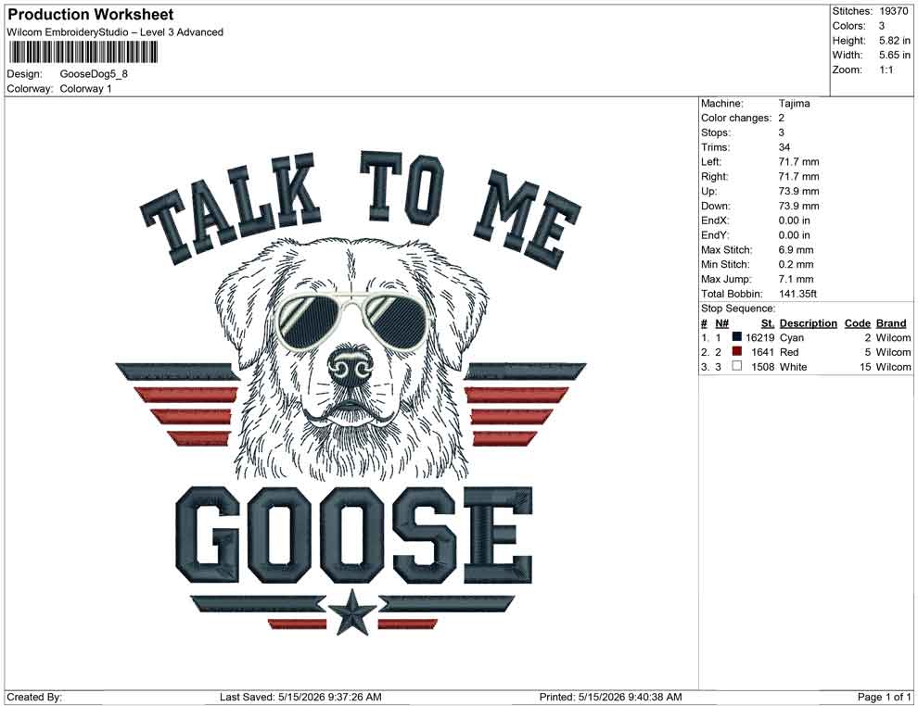918x706 pixels.
Task: Click the Zoom value '1:1'
Action: [x=886, y=69]
